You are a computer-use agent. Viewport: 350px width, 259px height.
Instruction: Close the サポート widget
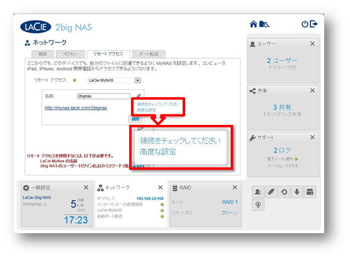pyautogui.click(x=312, y=137)
